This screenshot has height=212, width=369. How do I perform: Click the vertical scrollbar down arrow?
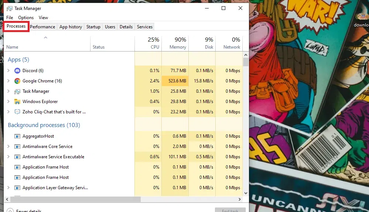point(246,193)
